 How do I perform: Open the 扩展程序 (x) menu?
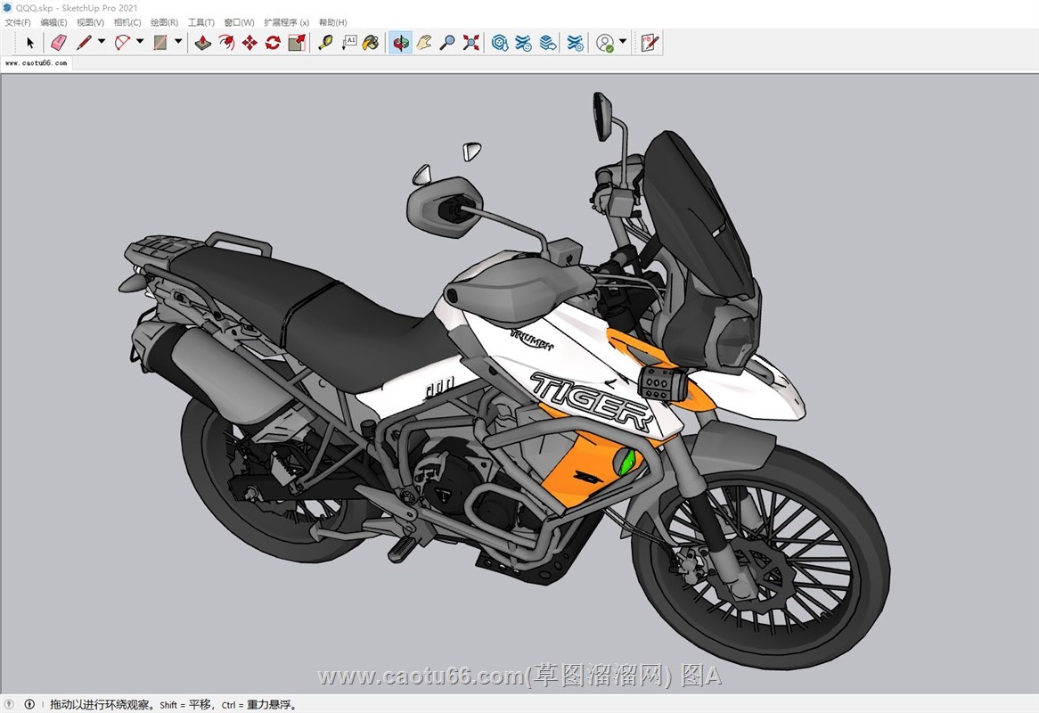coord(286,22)
